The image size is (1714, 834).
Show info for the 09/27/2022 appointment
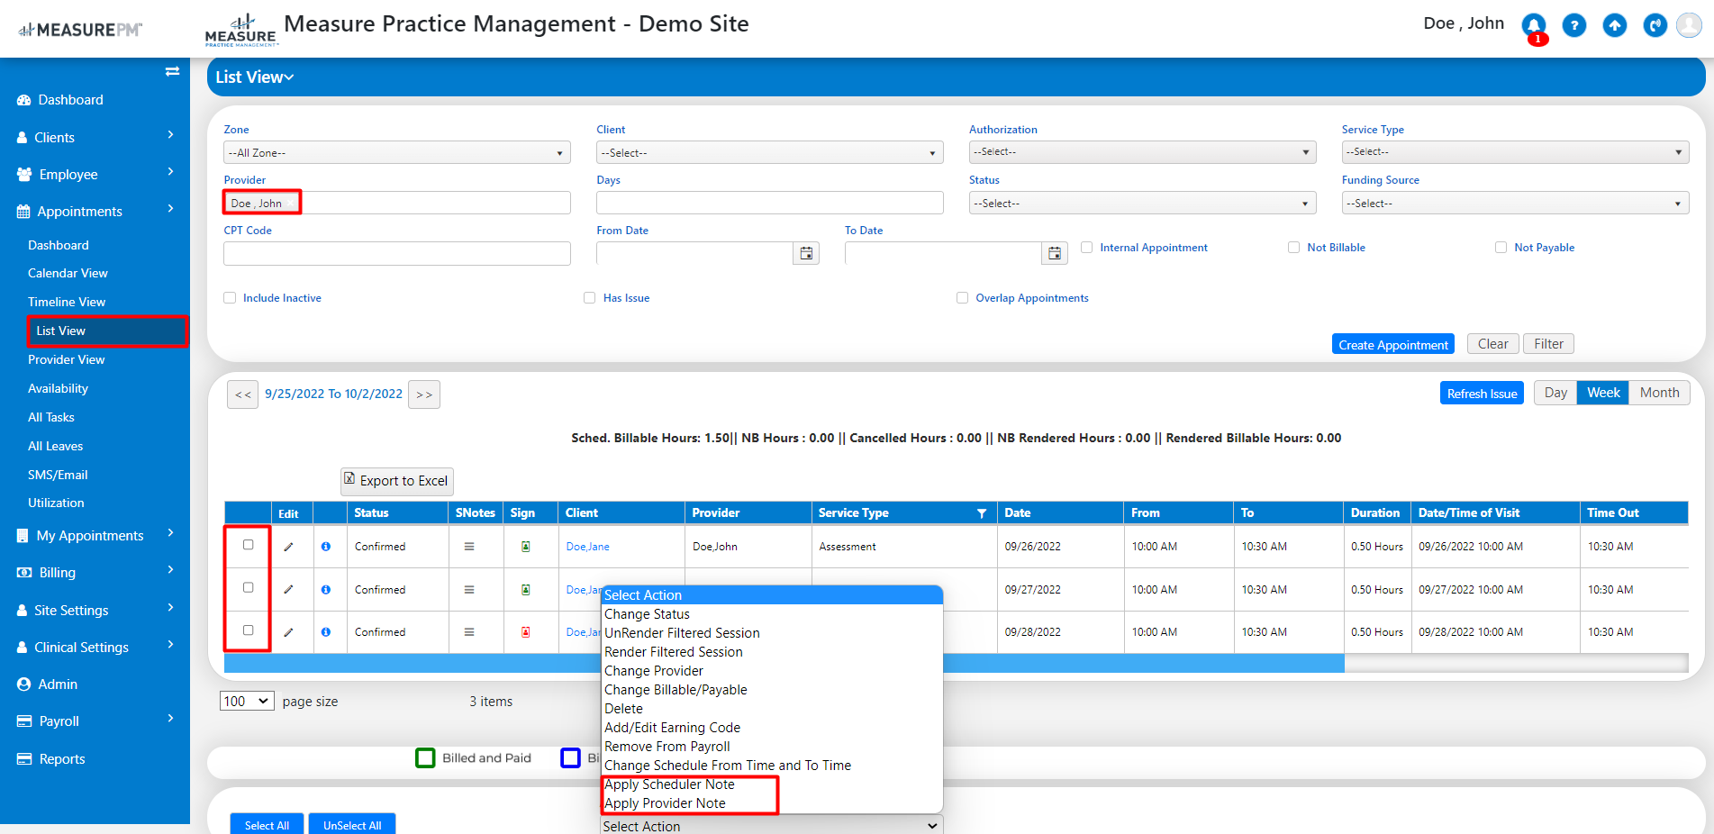[326, 590]
